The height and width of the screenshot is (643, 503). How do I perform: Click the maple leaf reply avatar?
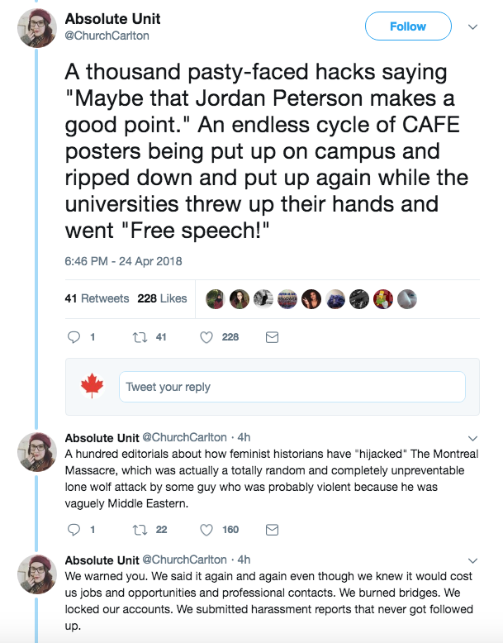click(91, 387)
